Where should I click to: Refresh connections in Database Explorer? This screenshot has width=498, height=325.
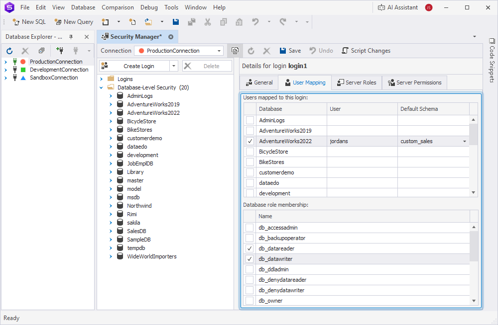tap(9, 50)
